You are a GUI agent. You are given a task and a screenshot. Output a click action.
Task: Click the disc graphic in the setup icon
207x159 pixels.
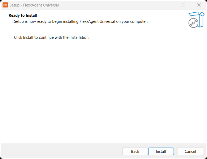193,23
